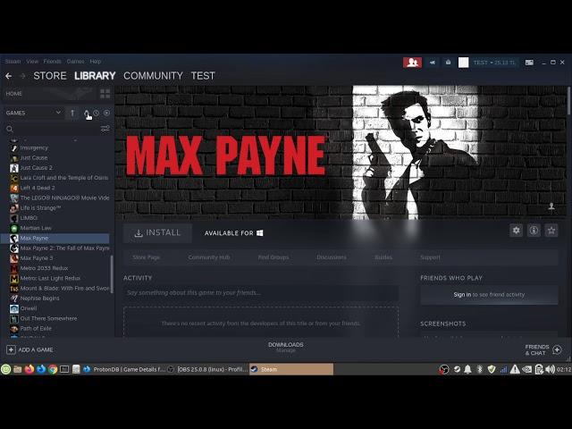Open the Friends menu

click(x=52, y=62)
